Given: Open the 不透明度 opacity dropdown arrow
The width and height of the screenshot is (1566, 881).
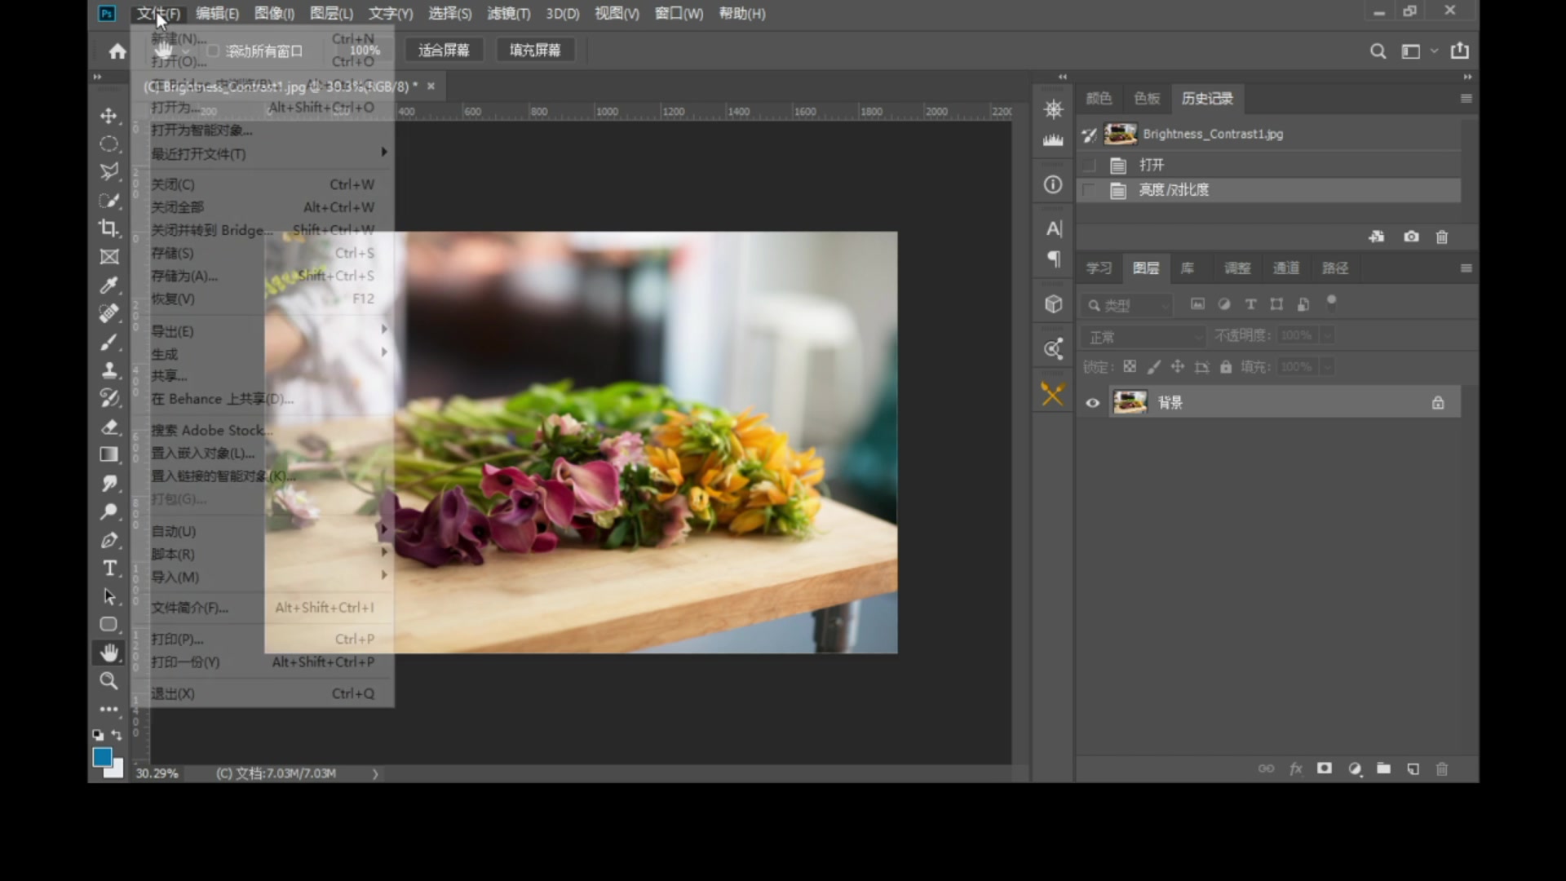Looking at the screenshot, I should tap(1327, 335).
